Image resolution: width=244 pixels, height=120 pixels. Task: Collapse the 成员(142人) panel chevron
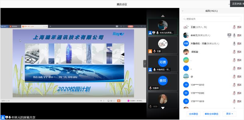183,11
